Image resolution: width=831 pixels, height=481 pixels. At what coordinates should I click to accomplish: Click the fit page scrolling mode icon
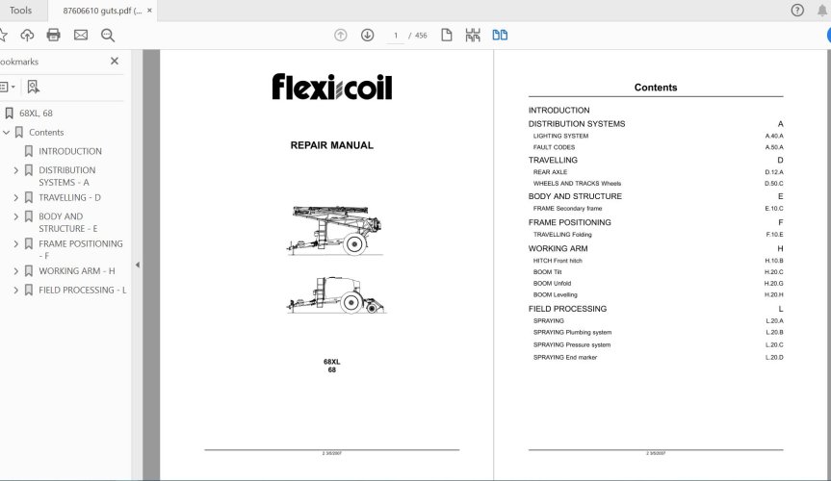(x=473, y=35)
